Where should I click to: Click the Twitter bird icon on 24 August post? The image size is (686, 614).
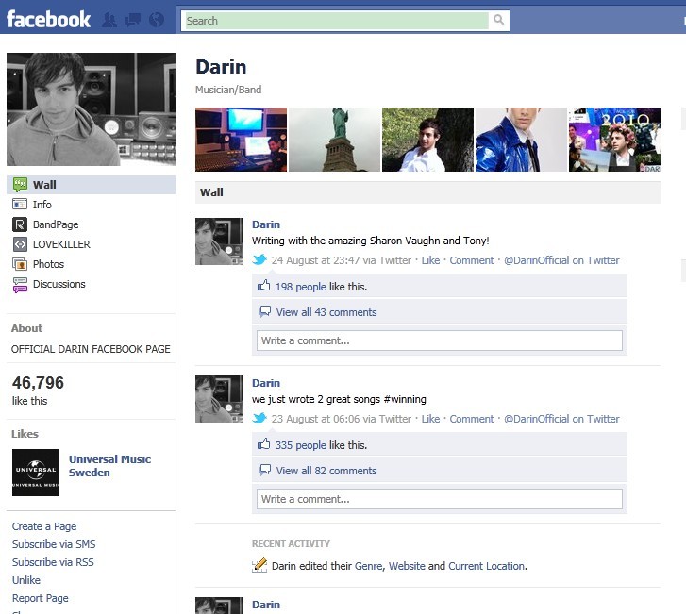[x=259, y=259]
